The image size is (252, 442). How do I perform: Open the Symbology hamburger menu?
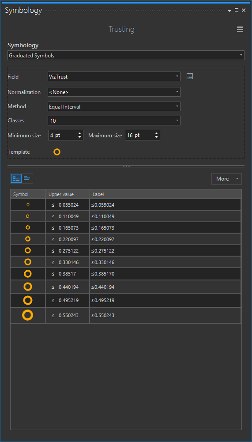coord(240,29)
